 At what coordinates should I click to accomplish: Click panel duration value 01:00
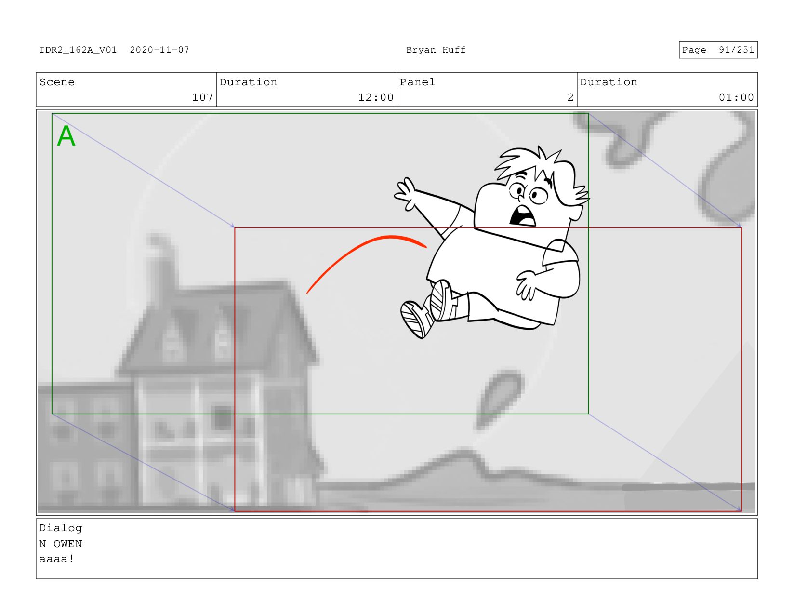pos(736,97)
